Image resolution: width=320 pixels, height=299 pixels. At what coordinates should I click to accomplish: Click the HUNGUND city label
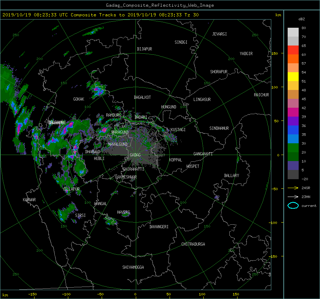pos(169,107)
